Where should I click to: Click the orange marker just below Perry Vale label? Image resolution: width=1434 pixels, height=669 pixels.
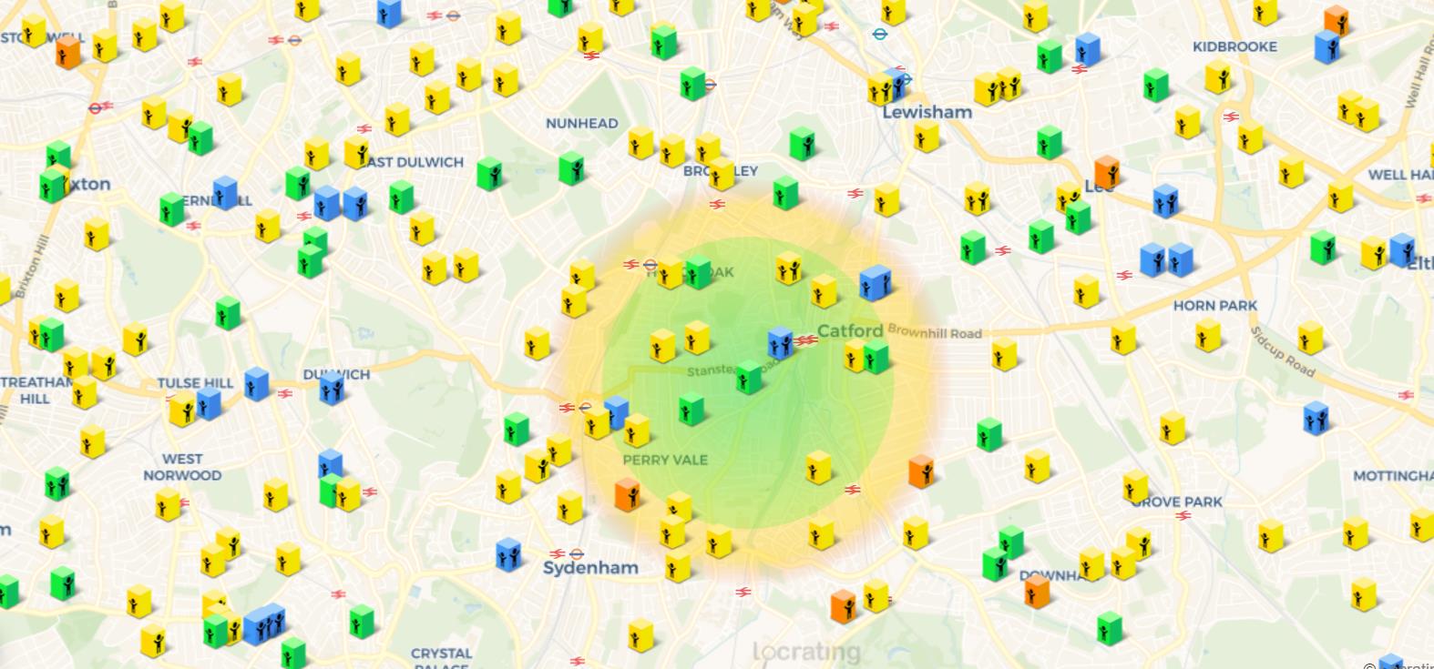627,494
